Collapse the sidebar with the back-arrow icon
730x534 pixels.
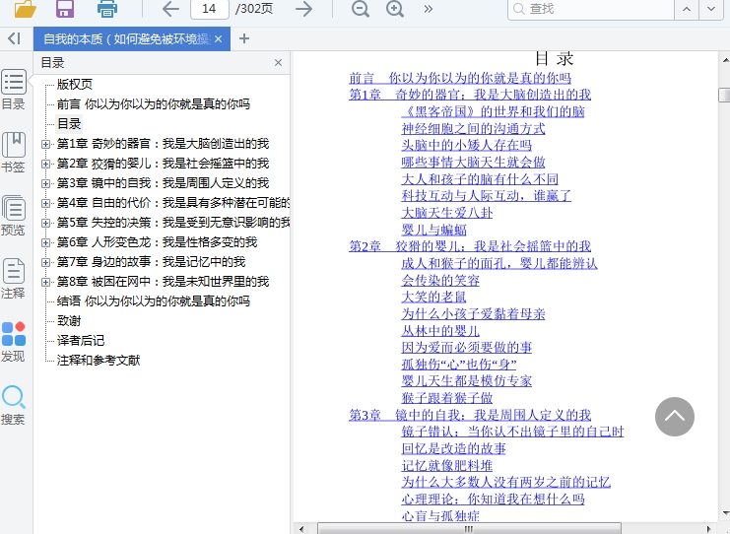(14, 38)
